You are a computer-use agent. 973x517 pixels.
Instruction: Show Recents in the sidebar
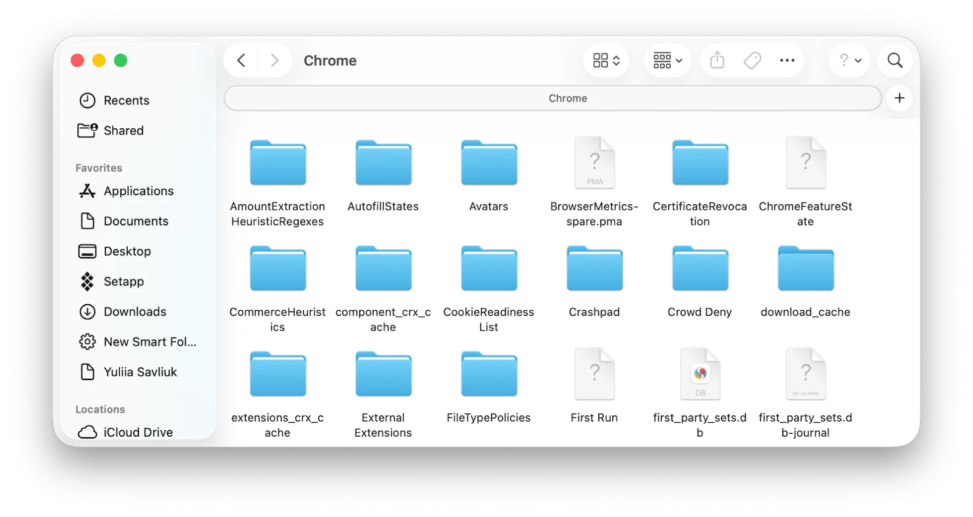coord(126,100)
